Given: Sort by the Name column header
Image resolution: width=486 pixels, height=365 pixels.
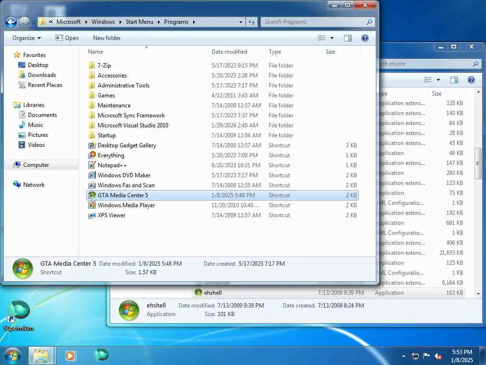Looking at the screenshot, I should coord(146,51).
